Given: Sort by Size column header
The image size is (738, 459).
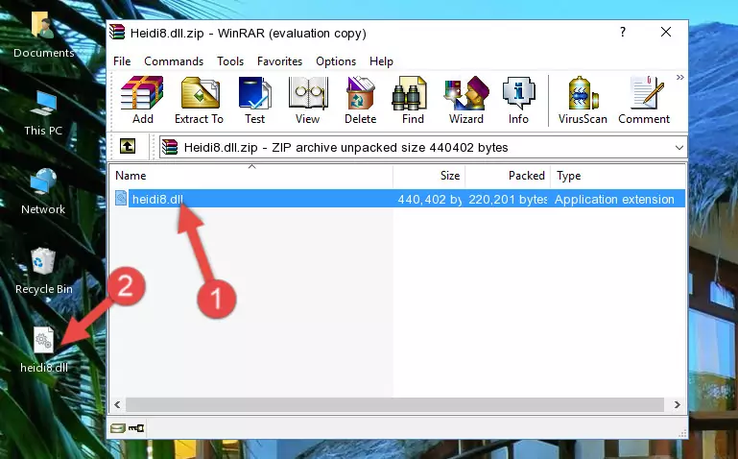Looking at the screenshot, I should pyautogui.click(x=429, y=175).
